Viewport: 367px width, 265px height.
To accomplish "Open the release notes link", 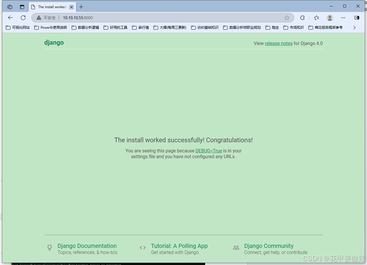I will click(x=278, y=43).
